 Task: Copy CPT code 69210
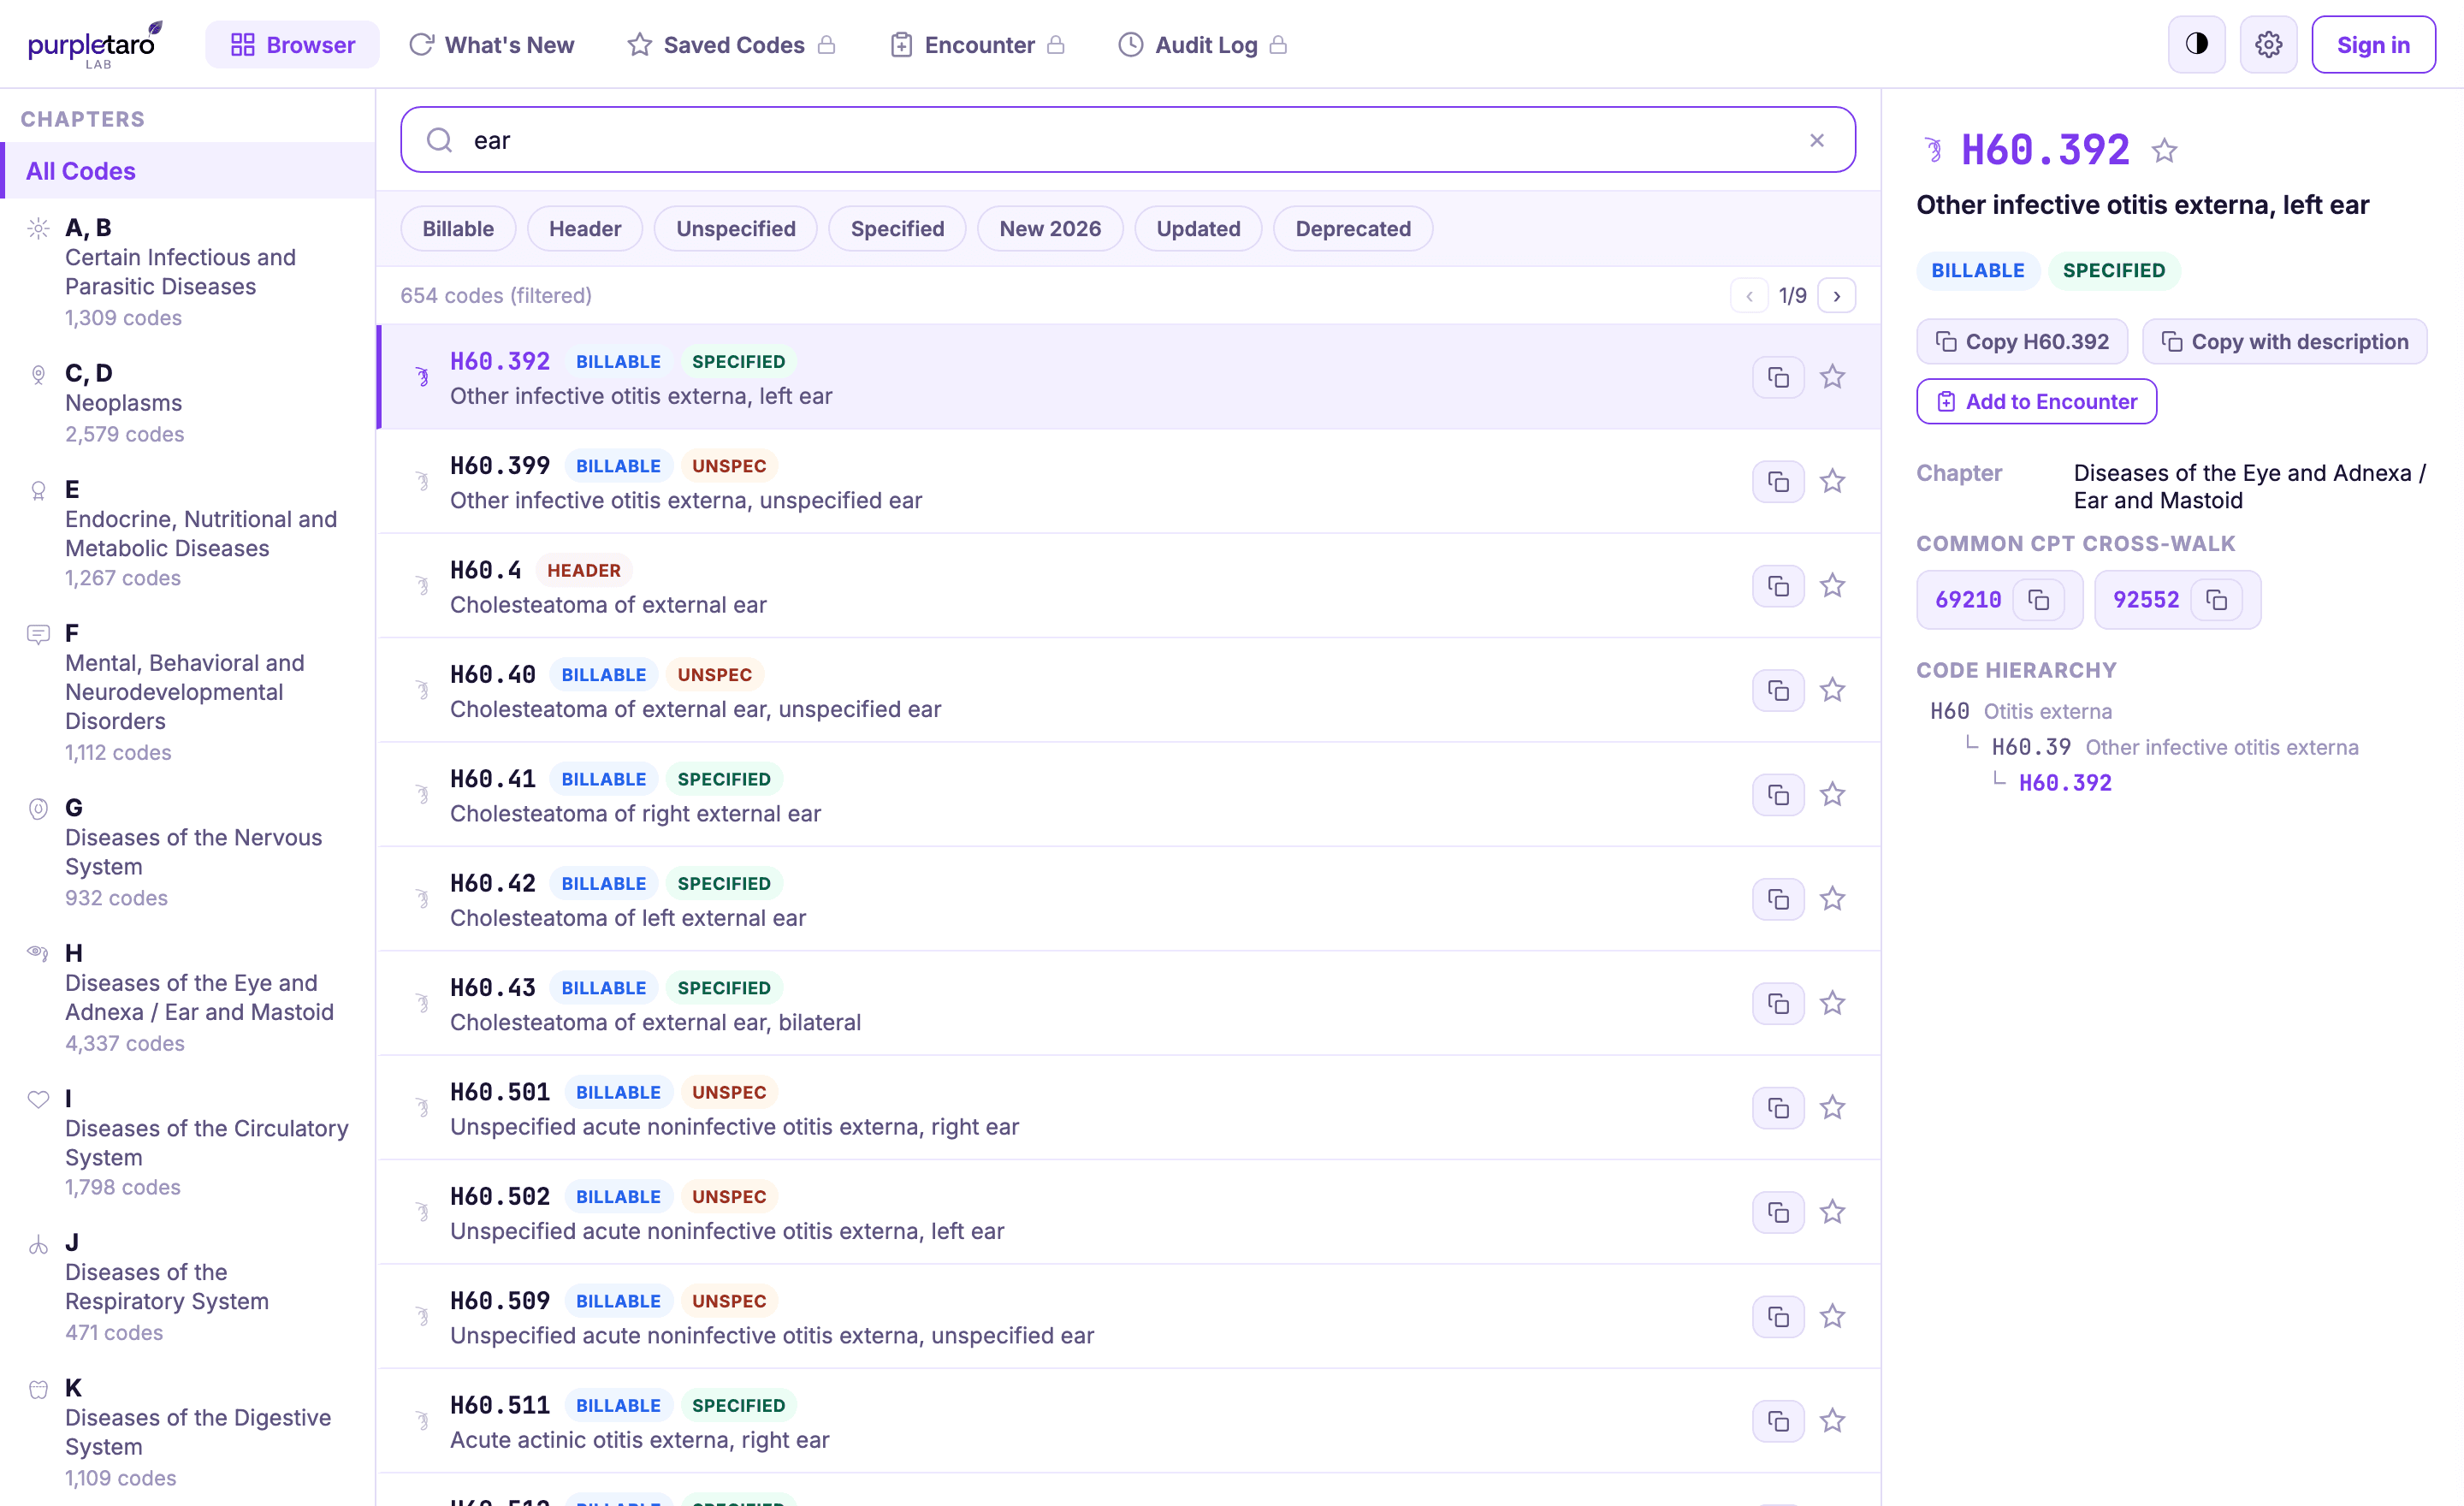[x=2039, y=600]
